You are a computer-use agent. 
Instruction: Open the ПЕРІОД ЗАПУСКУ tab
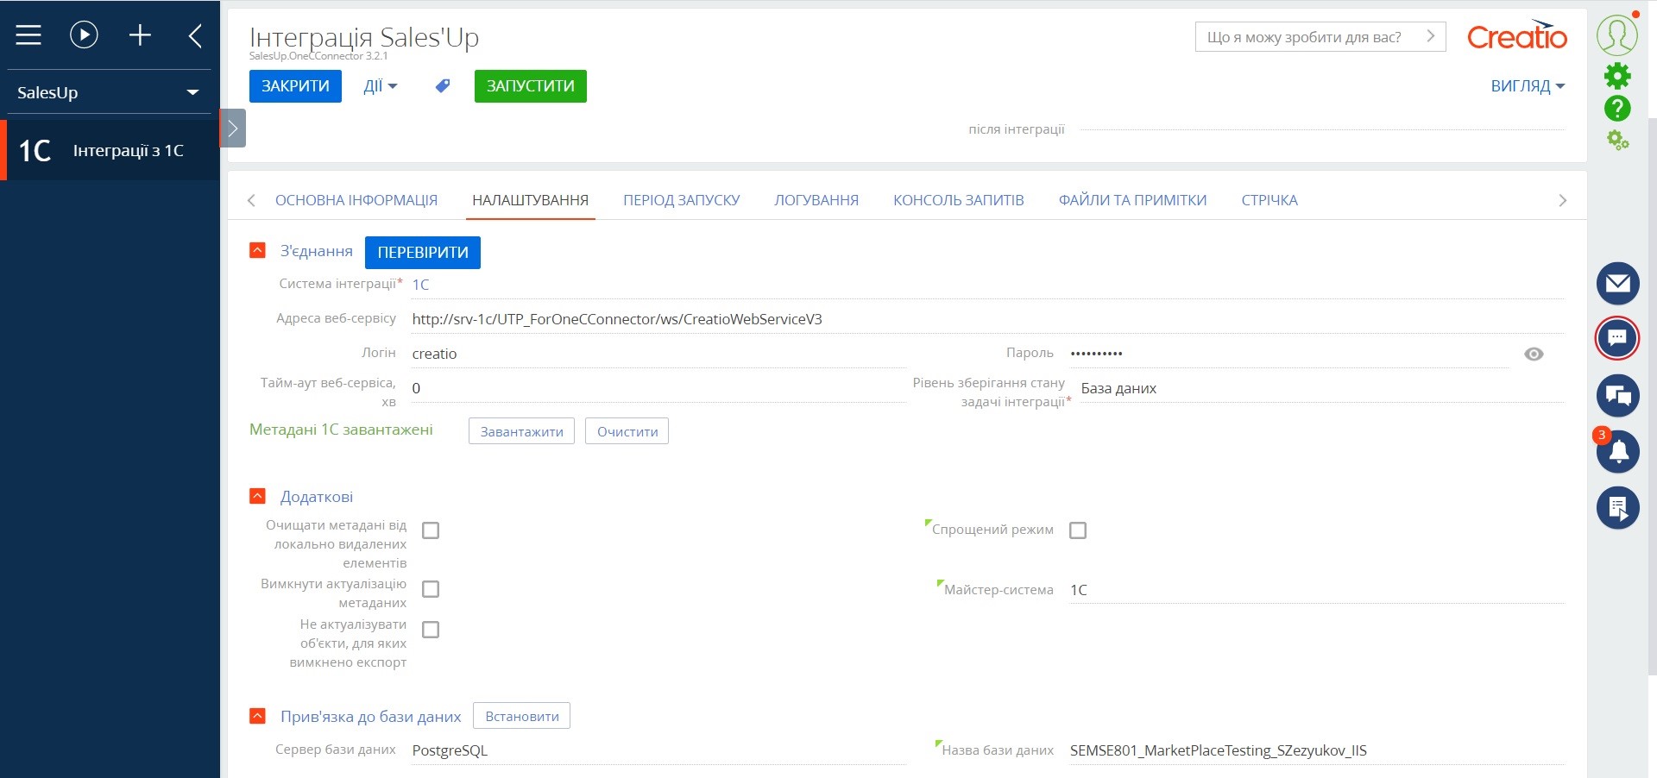click(x=681, y=199)
